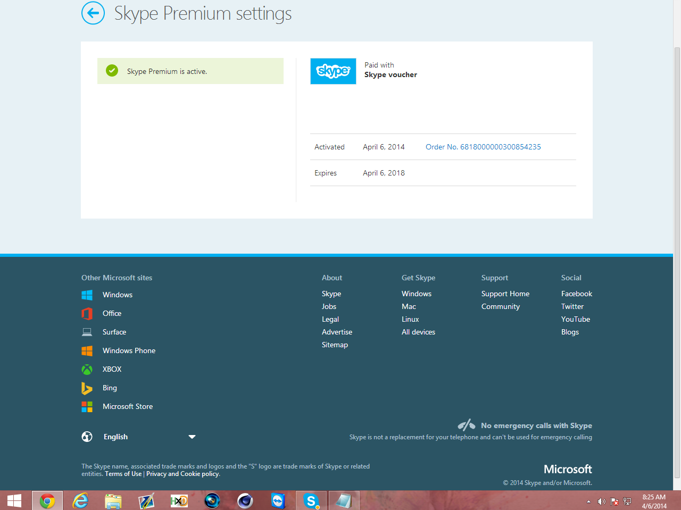Open the Twitter social link

point(572,306)
